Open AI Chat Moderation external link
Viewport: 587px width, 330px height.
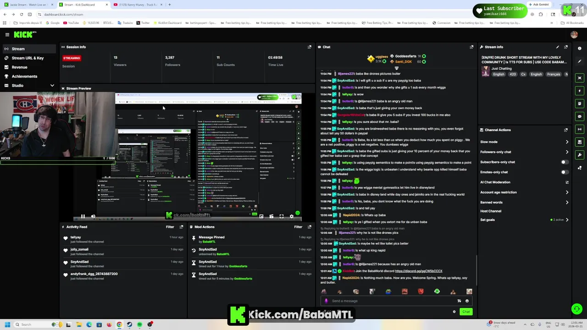[567, 182]
